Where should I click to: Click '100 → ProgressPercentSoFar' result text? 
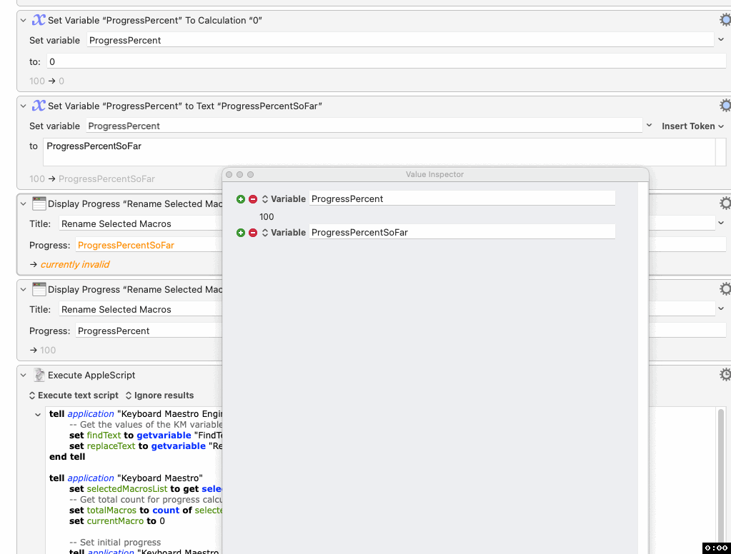[x=92, y=179]
